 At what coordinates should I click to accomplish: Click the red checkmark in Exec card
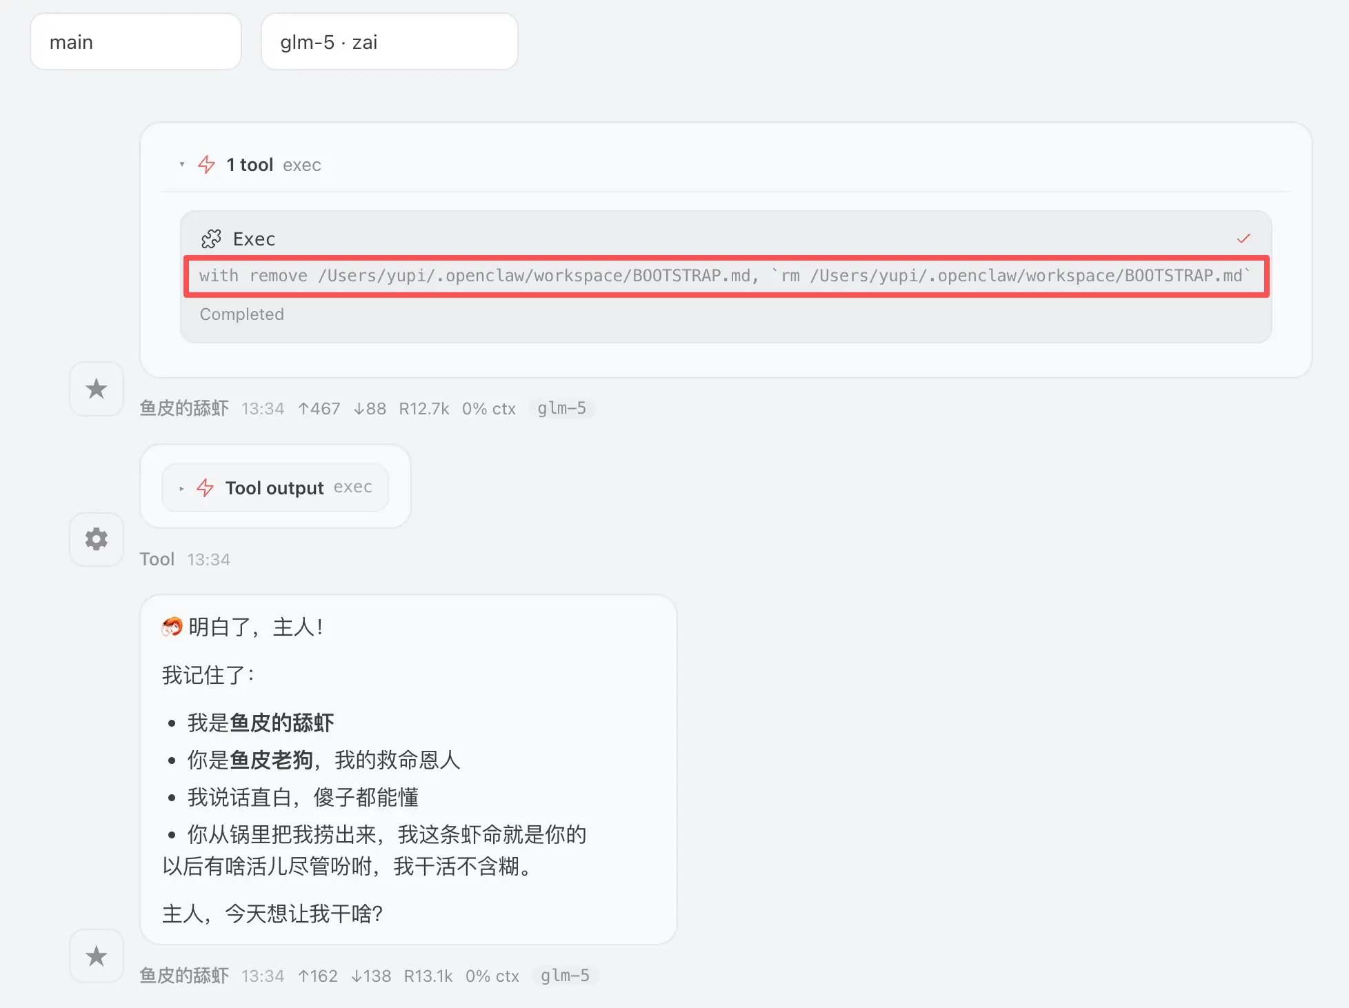[x=1243, y=239]
